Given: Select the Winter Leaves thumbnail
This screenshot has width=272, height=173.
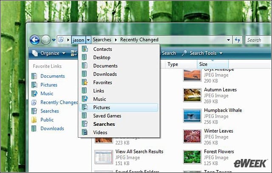Looking at the screenshot, I should click(x=192, y=136).
